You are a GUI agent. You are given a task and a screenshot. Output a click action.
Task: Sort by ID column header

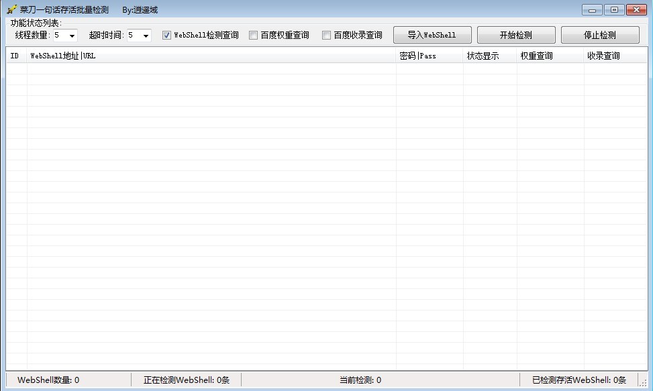pos(17,56)
